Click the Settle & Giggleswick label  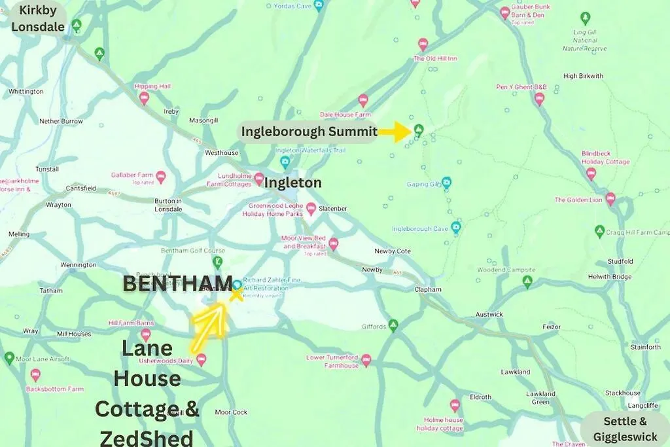coord(625,429)
